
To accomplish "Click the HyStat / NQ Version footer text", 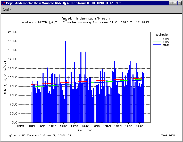I will point(39,136).
